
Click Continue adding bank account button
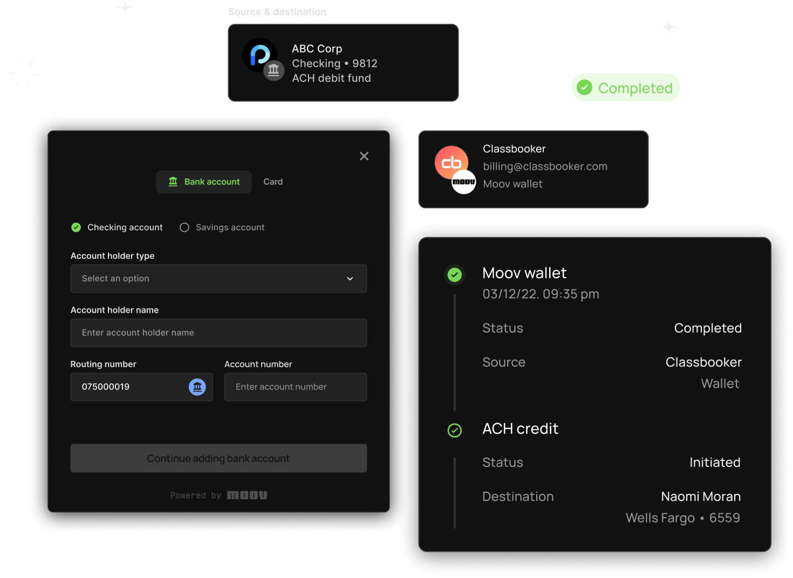pos(218,458)
